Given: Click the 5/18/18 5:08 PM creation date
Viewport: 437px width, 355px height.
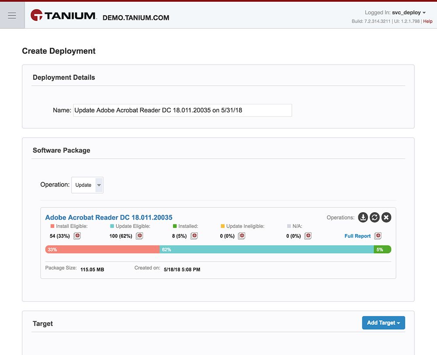Looking at the screenshot, I should (182, 269).
